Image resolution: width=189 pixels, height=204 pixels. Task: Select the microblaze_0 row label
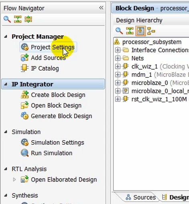[150, 83]
